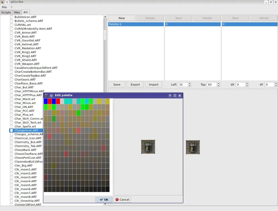Image resolution: width=278 pixels, height=211 pixels.
Task: Switch to the Scripts tab
Action: coord(6,12)
